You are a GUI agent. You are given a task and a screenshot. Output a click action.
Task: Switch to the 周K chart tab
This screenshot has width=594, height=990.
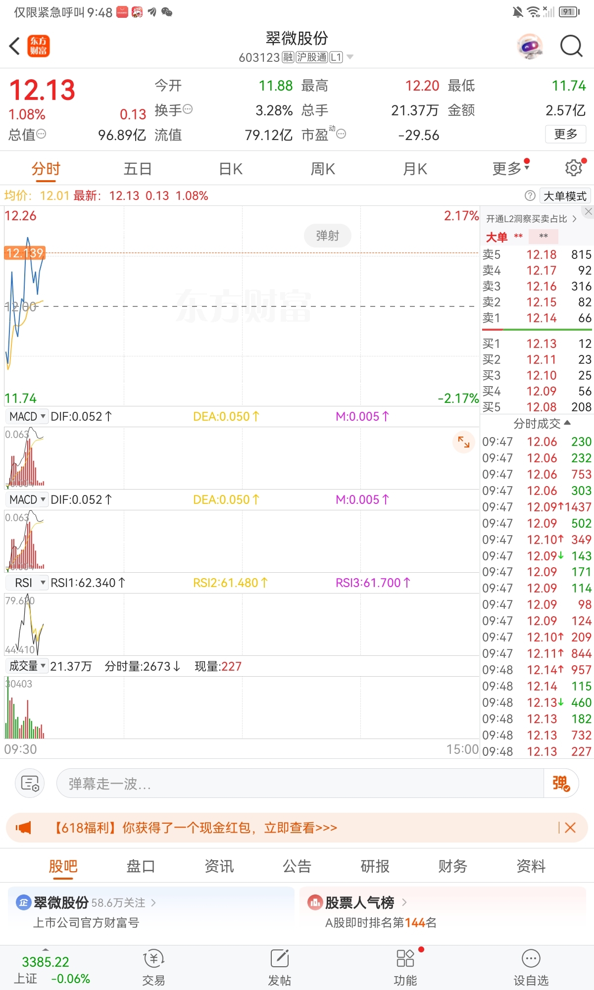coord(323,169)
